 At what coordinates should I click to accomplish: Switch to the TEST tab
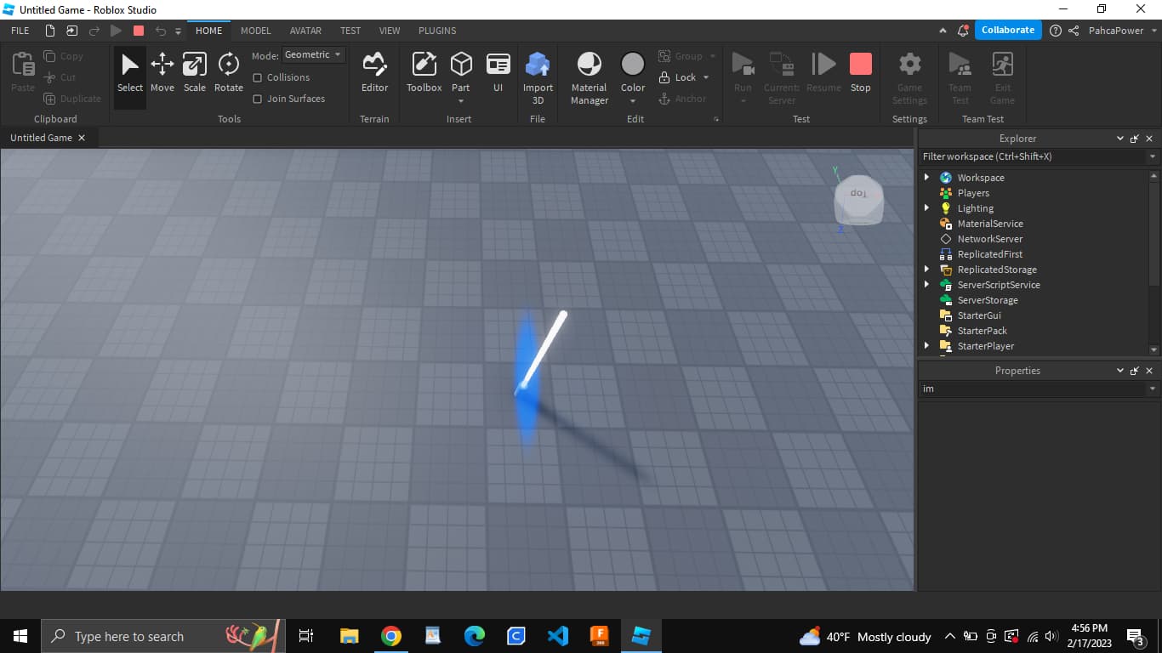click(350, 31)
